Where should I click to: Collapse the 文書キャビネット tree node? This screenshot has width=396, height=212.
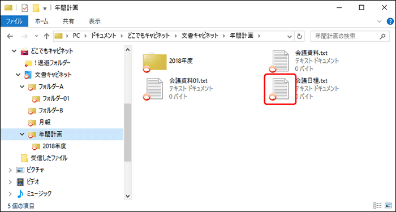[x=18, y=75]
